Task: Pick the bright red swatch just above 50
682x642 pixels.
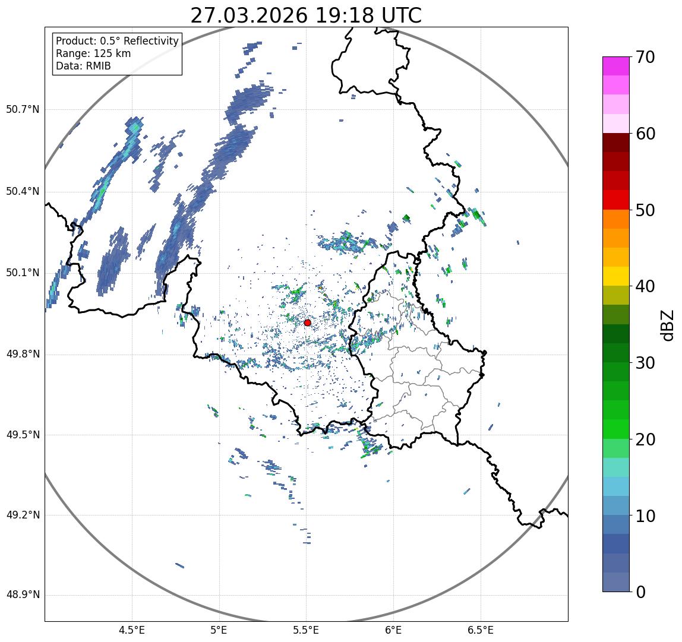Action: 616,200
